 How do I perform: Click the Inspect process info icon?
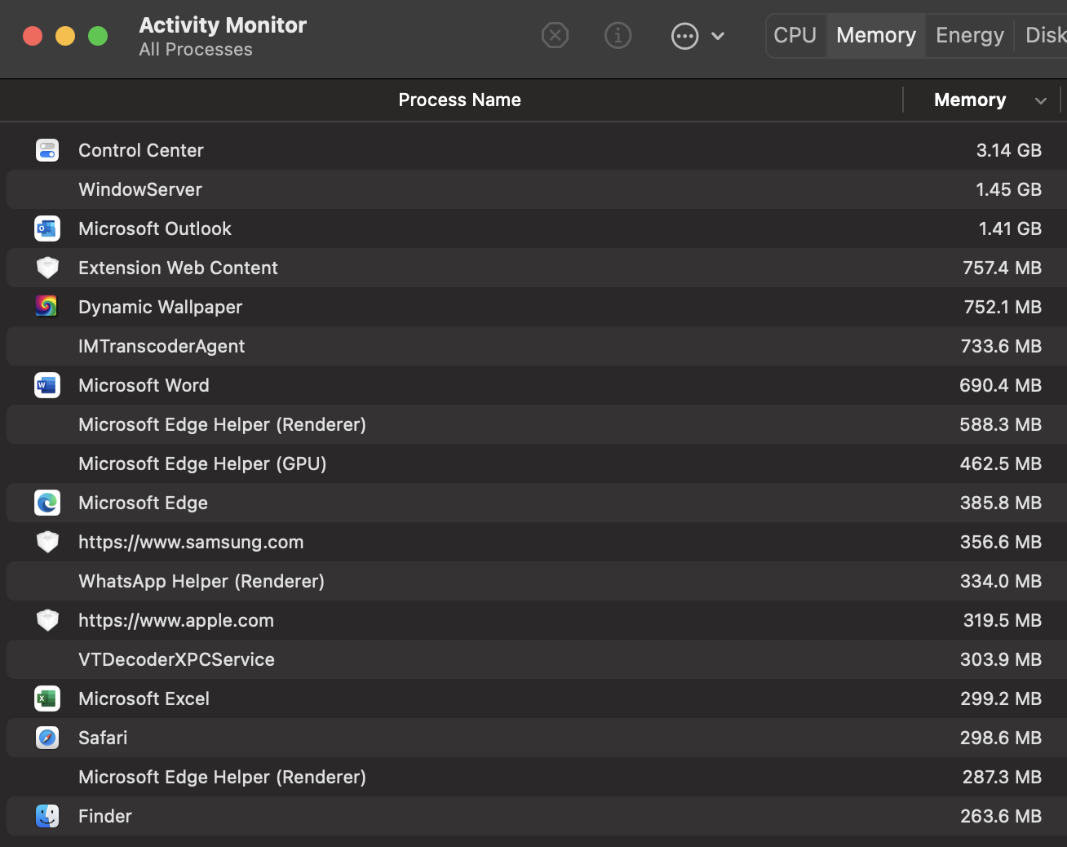618,36
